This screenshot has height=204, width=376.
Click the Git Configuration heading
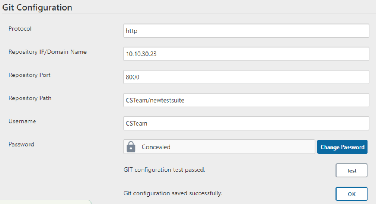point(37,7)
